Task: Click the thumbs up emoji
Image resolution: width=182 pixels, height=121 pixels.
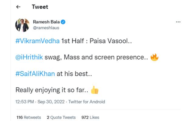Action: pos(95,90)
